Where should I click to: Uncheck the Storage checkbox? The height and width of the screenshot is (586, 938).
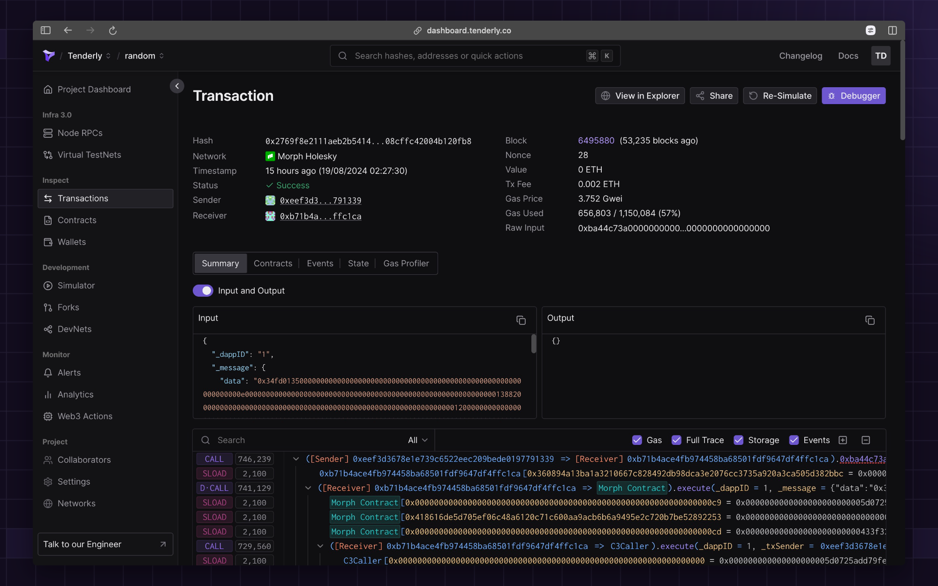pos(738,440)
